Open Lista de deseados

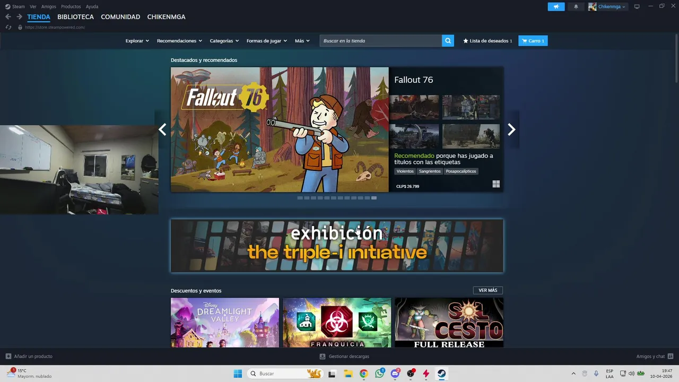coord(488,41)
